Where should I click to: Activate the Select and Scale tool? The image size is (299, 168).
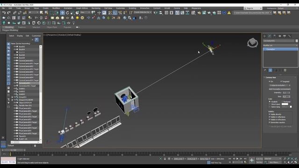coord(72,13)
